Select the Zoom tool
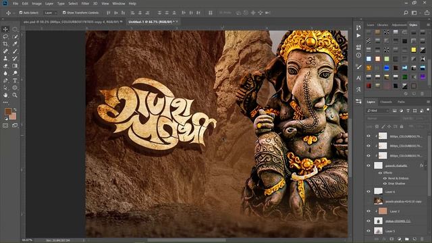The image size is (432, 243). pyautogui.click(x=15, y=95)
